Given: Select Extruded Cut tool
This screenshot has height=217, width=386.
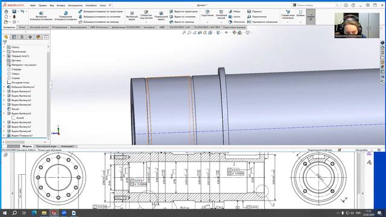Looking at the screenshot, I should [132, 16].
